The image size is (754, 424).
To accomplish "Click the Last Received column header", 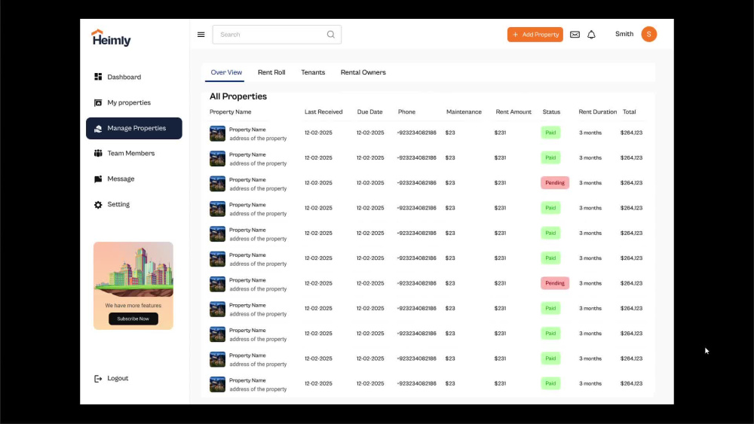I will 323,112.
